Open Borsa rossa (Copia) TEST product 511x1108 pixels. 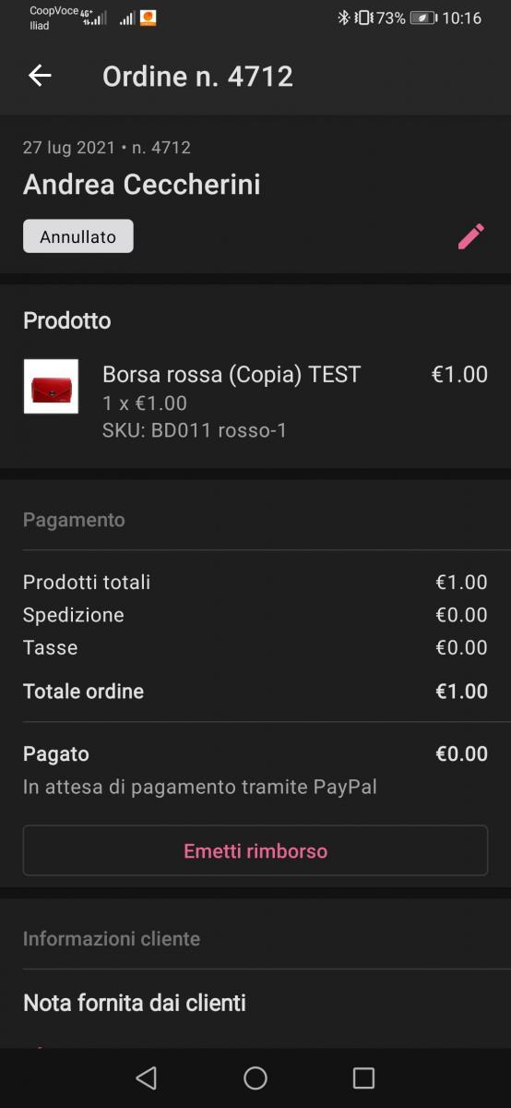(232, 374)
